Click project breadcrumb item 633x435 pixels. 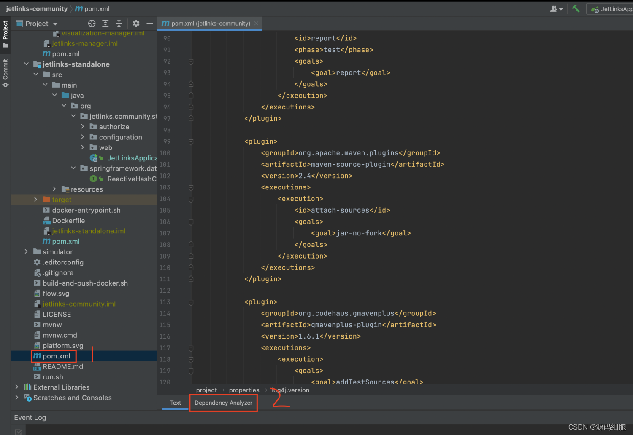click(x=206, y=390)
